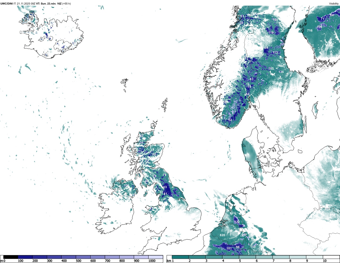The height and width of the screenshot is (263, 340).
Task: Click the visibility value '180' in northern Sweden
Action: coord(275,20)
